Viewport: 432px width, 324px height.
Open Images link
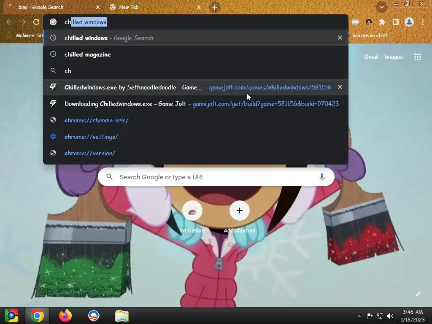pyautogui.click(x=394, y=57)
